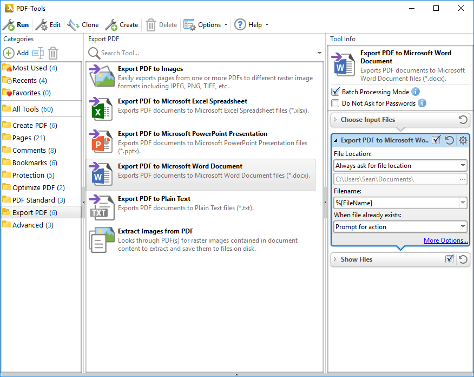Open the Edit tool button
The height and width of the screenshot is (377, 474).
click(48, 25)
